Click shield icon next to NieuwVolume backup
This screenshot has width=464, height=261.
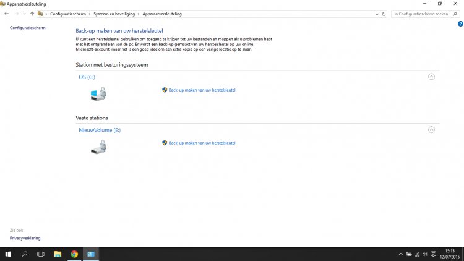(x=165, y=143)
